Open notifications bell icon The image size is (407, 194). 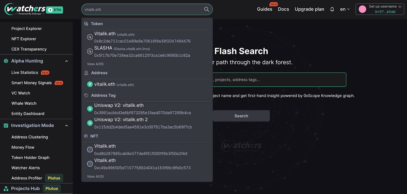[x=332, y=9]
